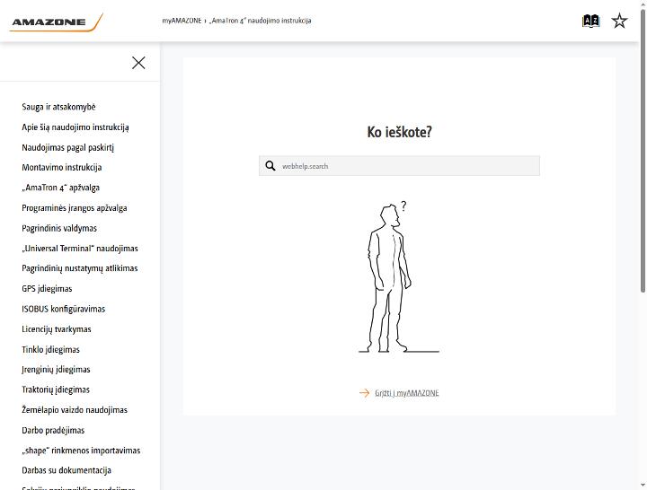The height and width of the screenshot is (490, 647).
Task: Open Darbo pradėjimas chapter
Action: coord(53,430)
